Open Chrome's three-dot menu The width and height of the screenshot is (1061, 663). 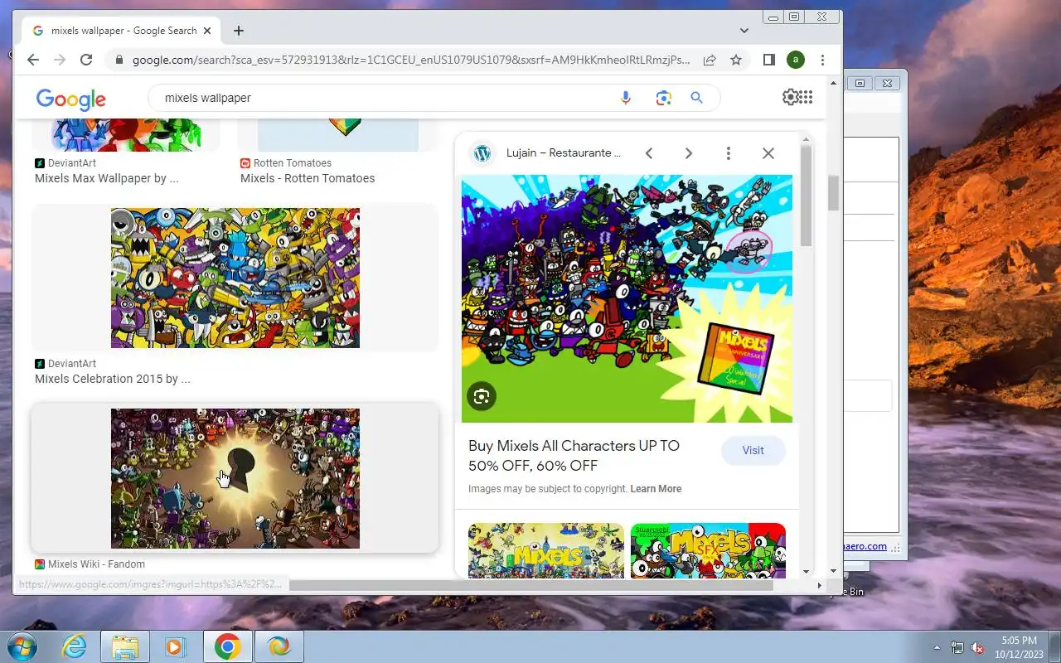coord(822,60)
